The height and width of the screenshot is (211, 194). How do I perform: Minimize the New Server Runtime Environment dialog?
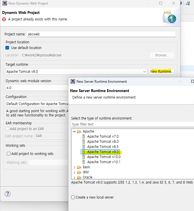[x=180, y=81]
